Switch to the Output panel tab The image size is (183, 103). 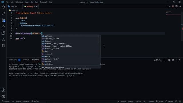tap(26, 60)
